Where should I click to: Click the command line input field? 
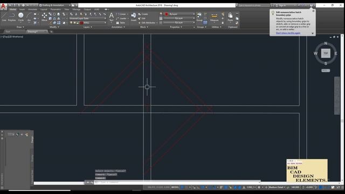pos(177,182)
